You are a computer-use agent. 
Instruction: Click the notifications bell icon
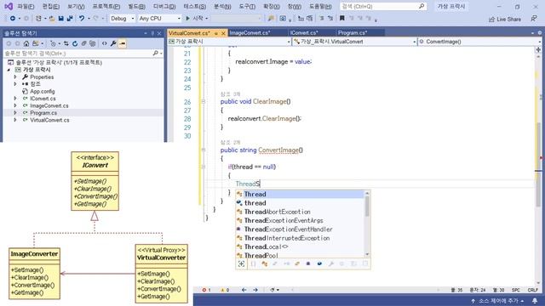click(x=535, y=300)
